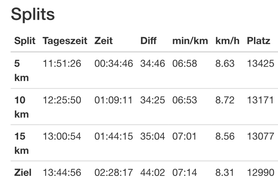
Task: Click the 35:04 diff value
Action: (152, 136)
